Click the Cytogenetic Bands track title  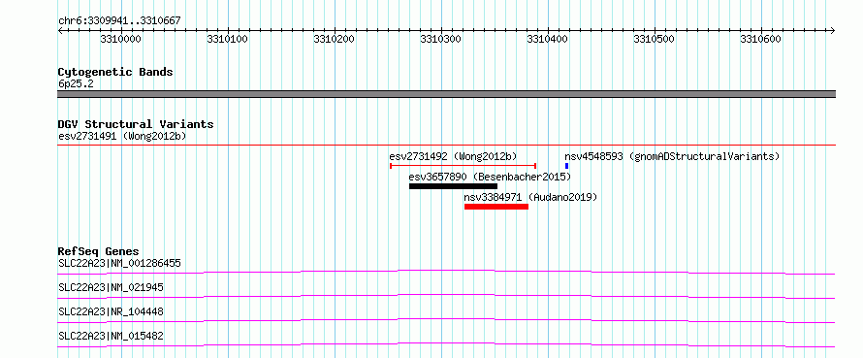(x=115, y=72)
